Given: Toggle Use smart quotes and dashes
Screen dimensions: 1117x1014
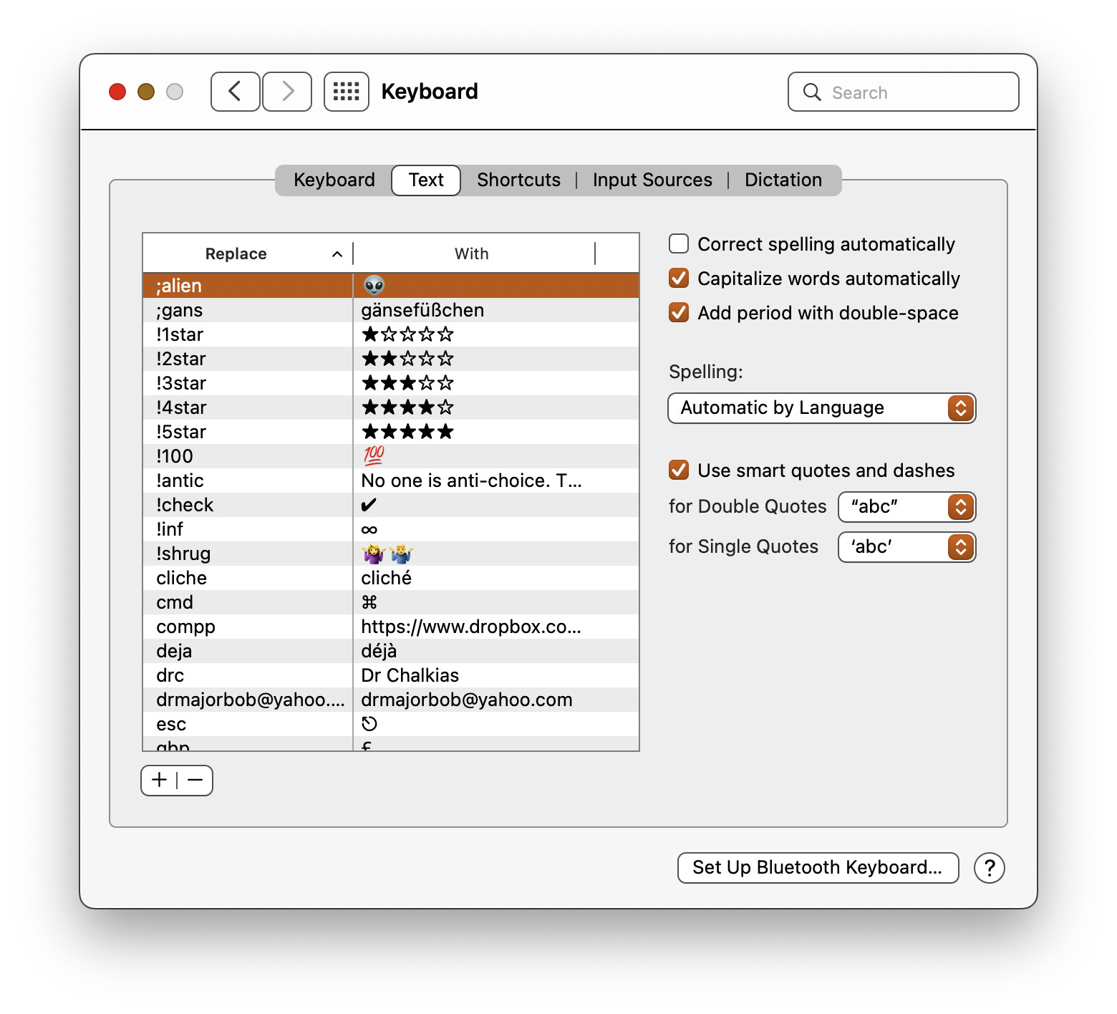Looking at the screenshot, I should [679, 470].
